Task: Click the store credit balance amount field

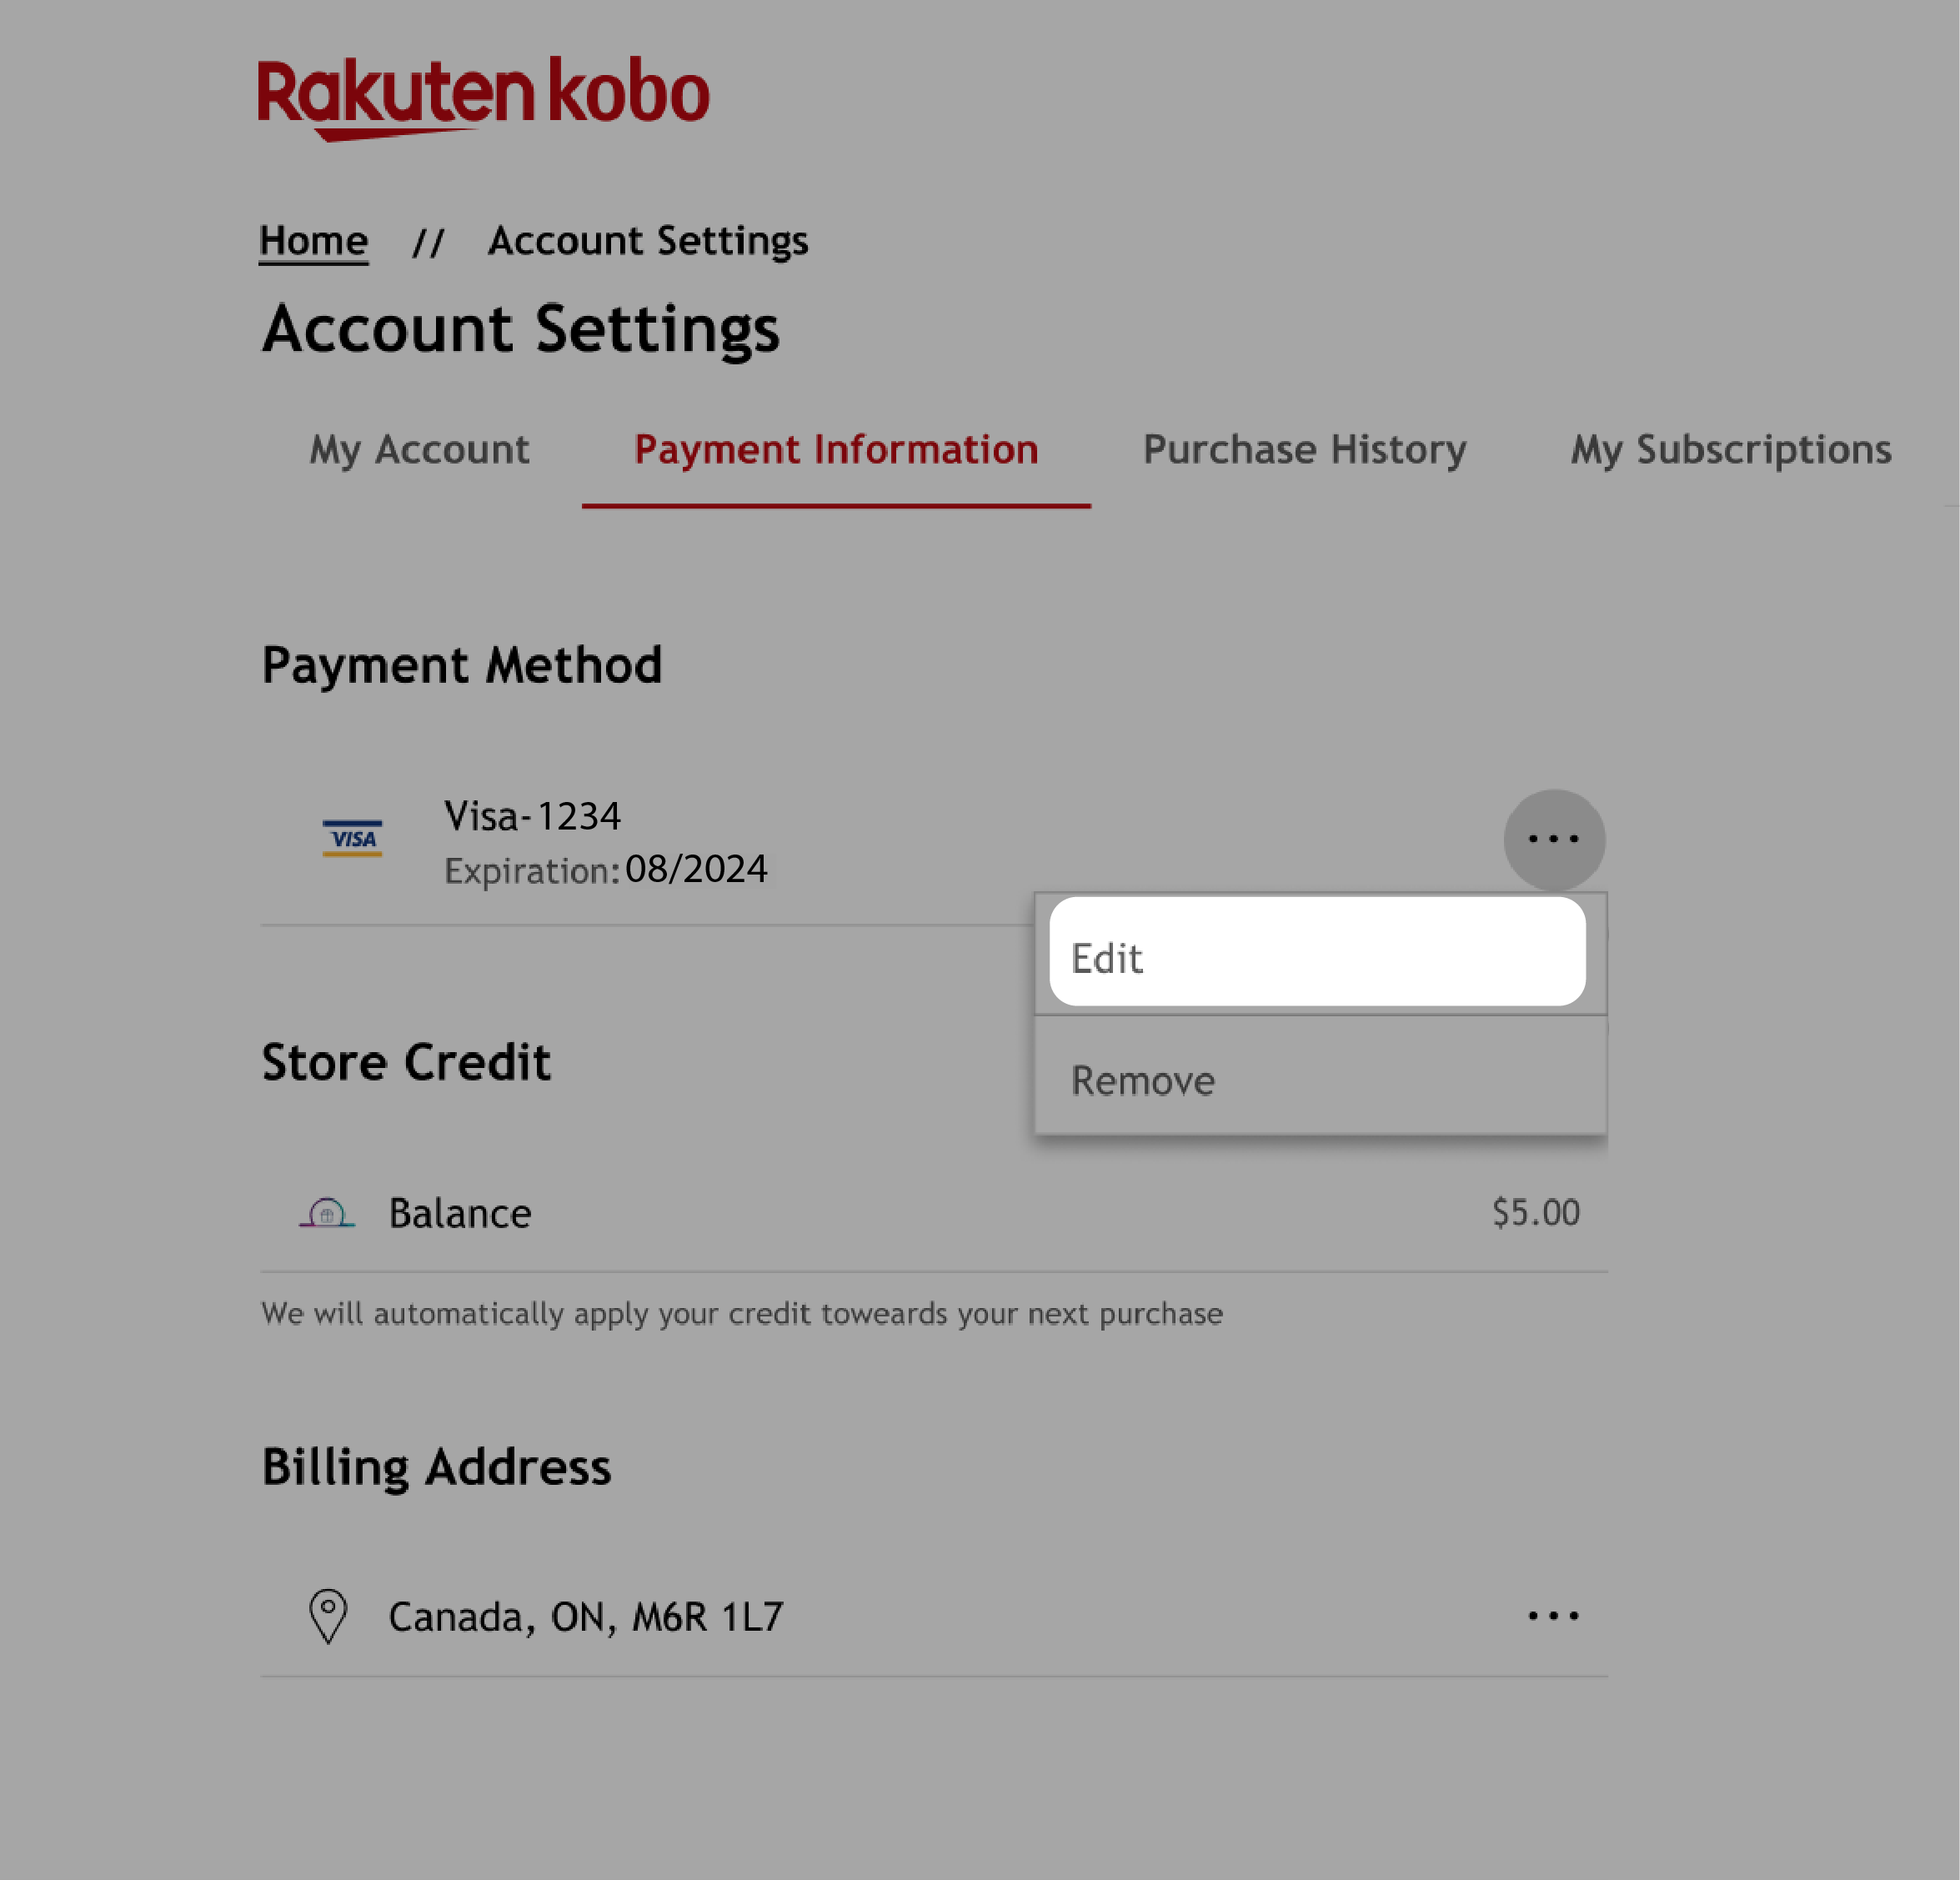Action: pos(1535,1211)
